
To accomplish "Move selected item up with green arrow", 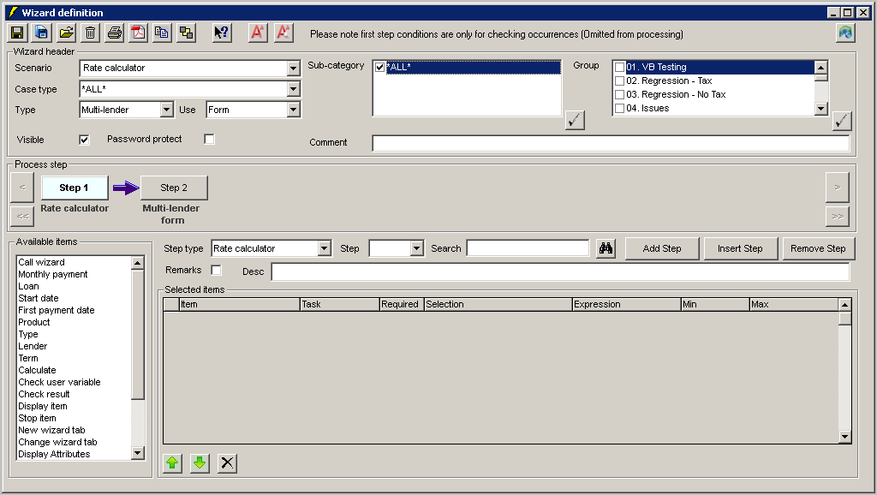I will (172, 463).
